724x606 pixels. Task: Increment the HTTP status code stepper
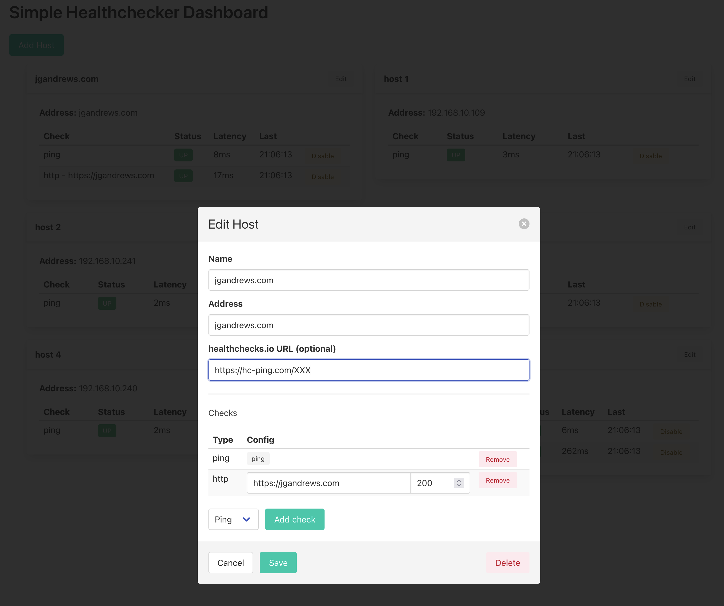[459, 480]
